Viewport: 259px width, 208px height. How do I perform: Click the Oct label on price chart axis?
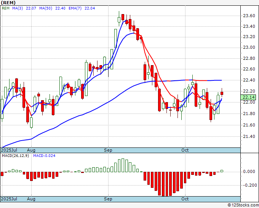point(185,150)
